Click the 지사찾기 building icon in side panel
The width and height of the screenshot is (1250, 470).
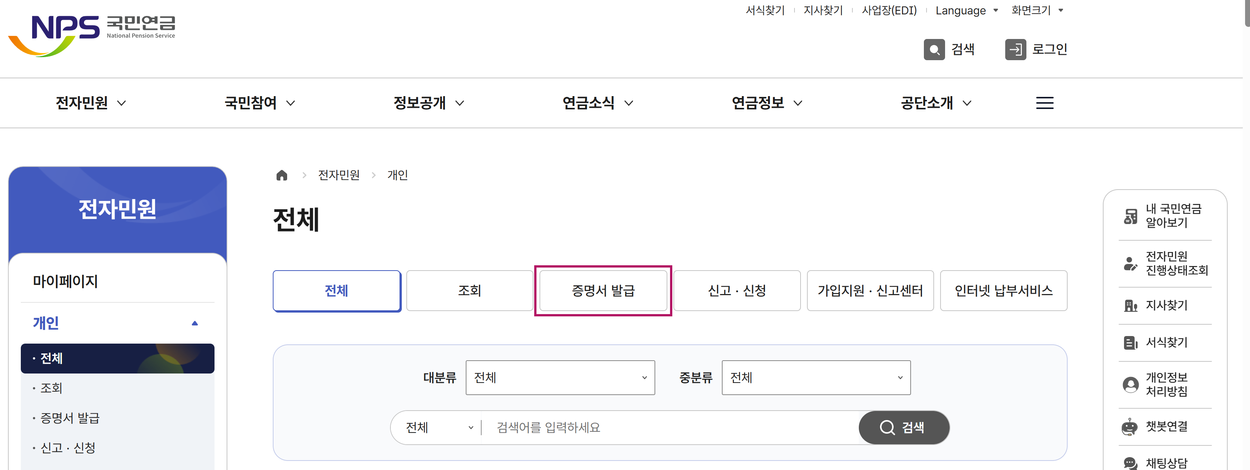[x=1130, y=305]
